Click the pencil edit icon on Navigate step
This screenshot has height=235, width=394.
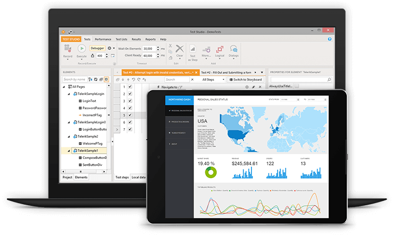click(x=253, y=87)
